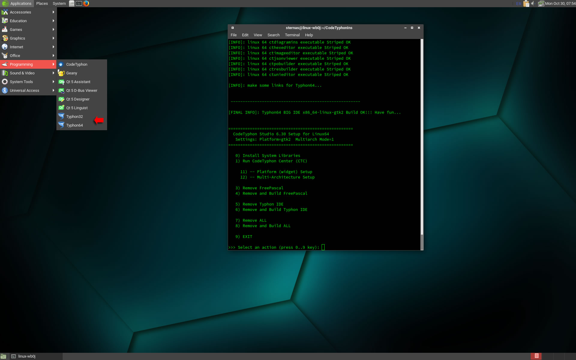576x360 pixels.
Task: Launch the Typhon32 IDE
Action: point(82,116)
